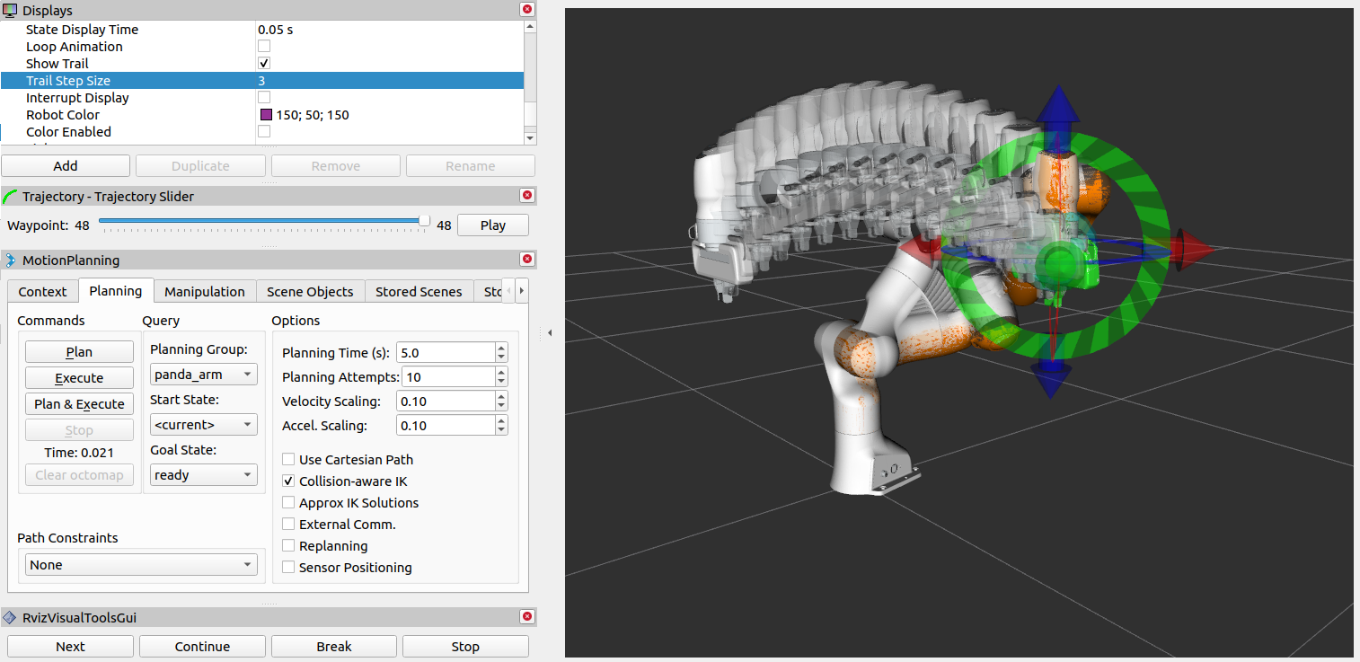The height and width of the screenshot is (662, 1360).
Task: Click the Velocity Scaling input field
Action: [446, 402]
